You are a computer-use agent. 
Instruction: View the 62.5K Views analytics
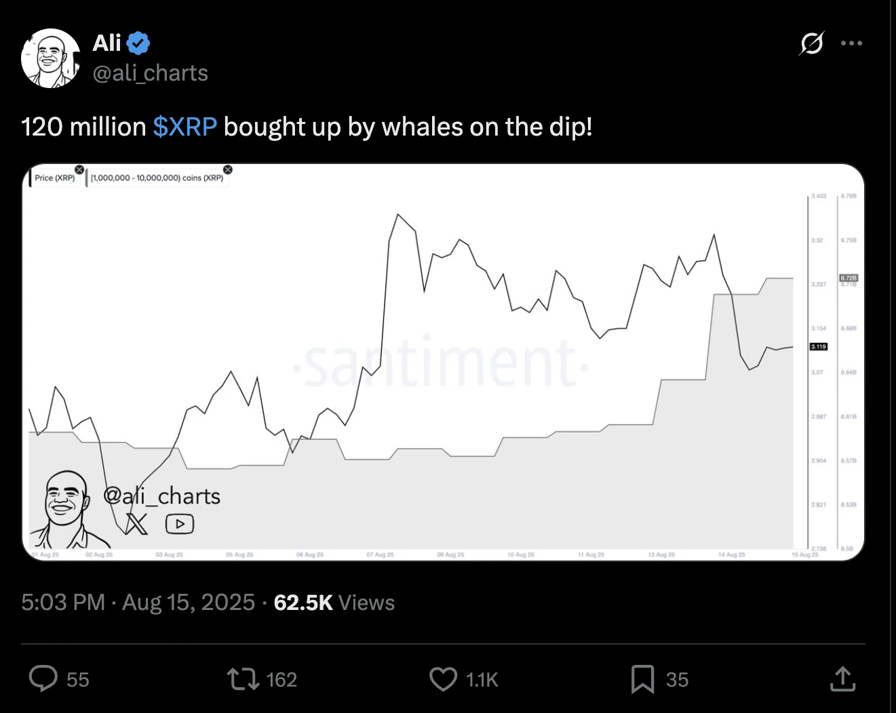pos(334,603)
